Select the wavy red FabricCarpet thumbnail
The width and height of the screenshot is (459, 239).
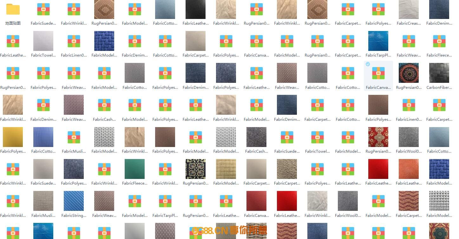pyautogui.click(x=409, y=201)
